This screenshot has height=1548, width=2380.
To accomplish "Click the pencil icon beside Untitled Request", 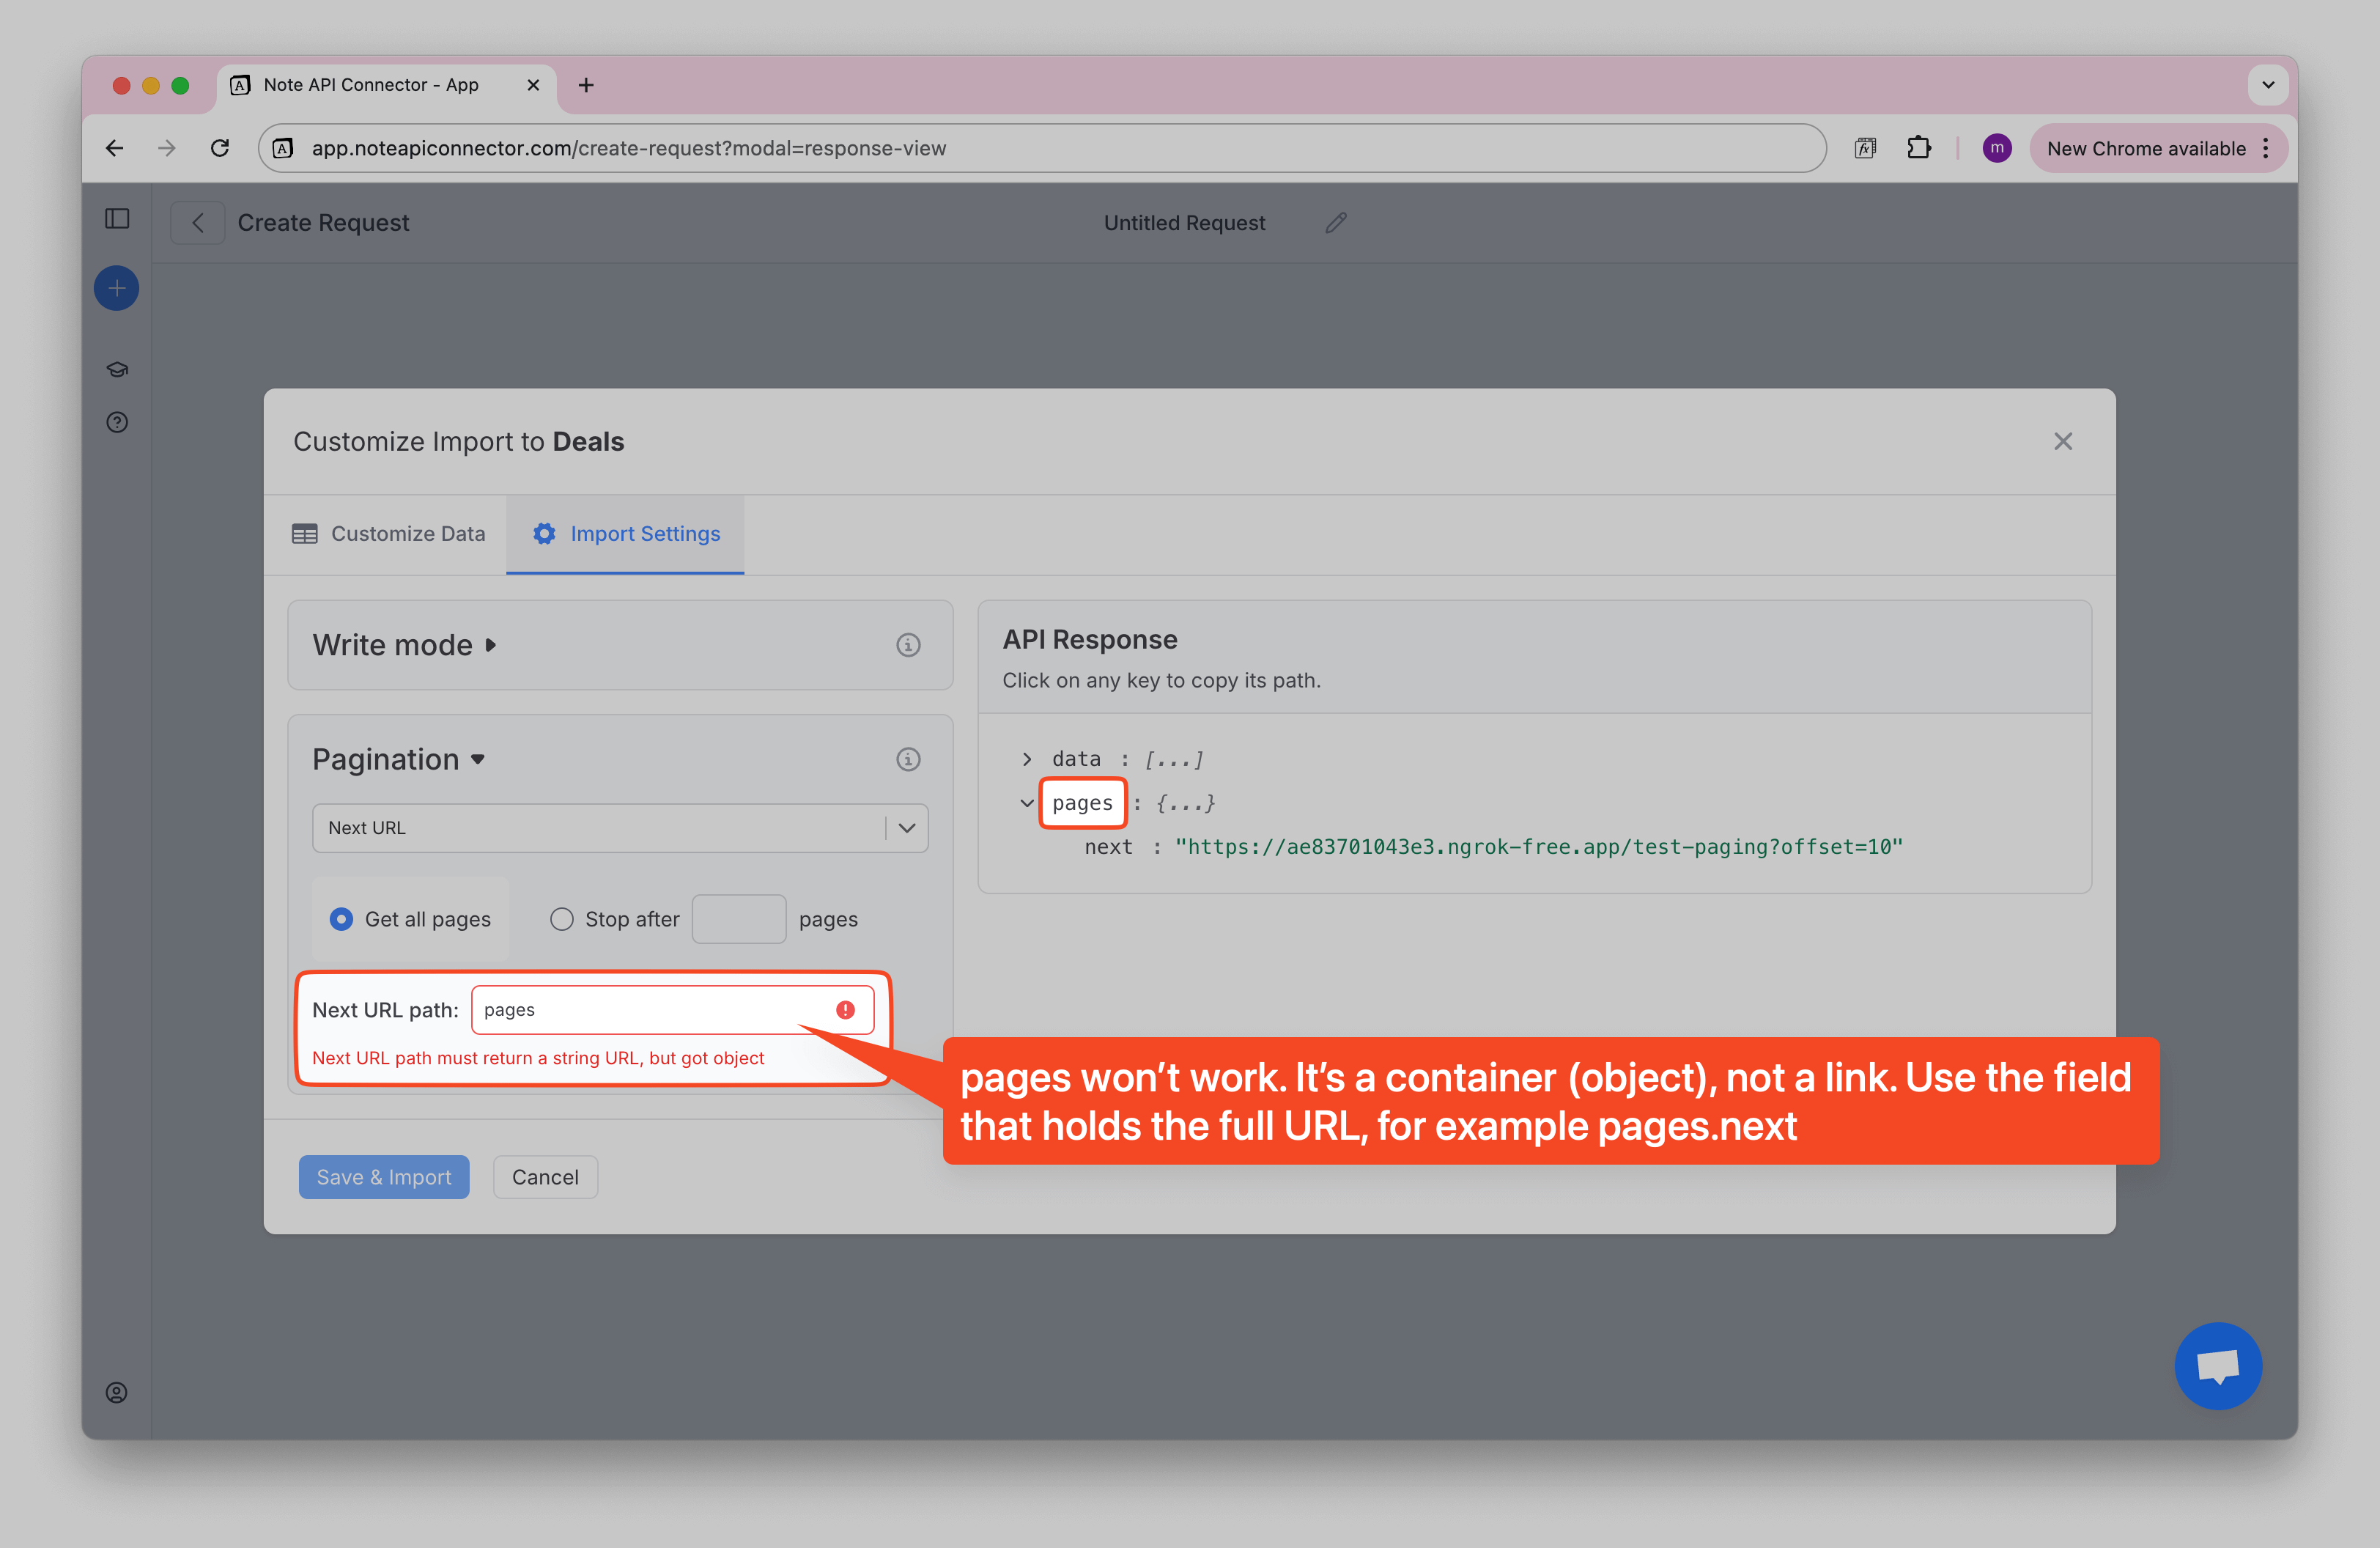I will pyautogui.click(x=1335, y=222).
